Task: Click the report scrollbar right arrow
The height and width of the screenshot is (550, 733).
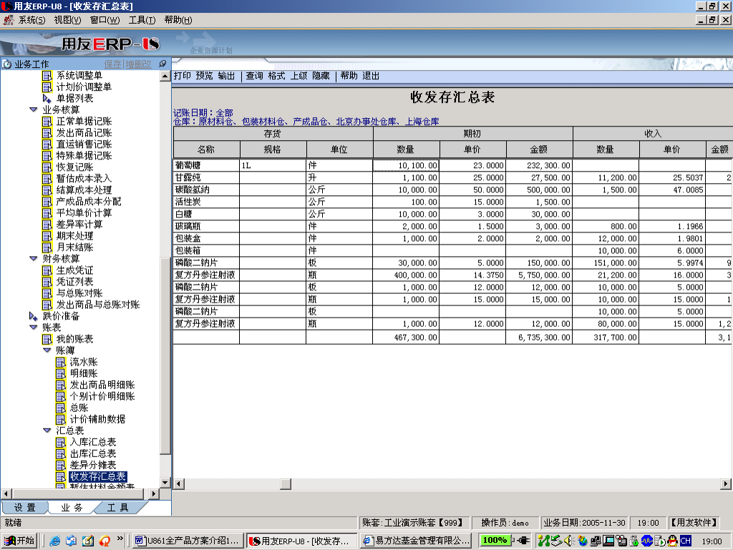Action: click(725, 484)
